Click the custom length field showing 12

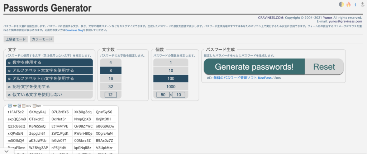tap(111, 95)
